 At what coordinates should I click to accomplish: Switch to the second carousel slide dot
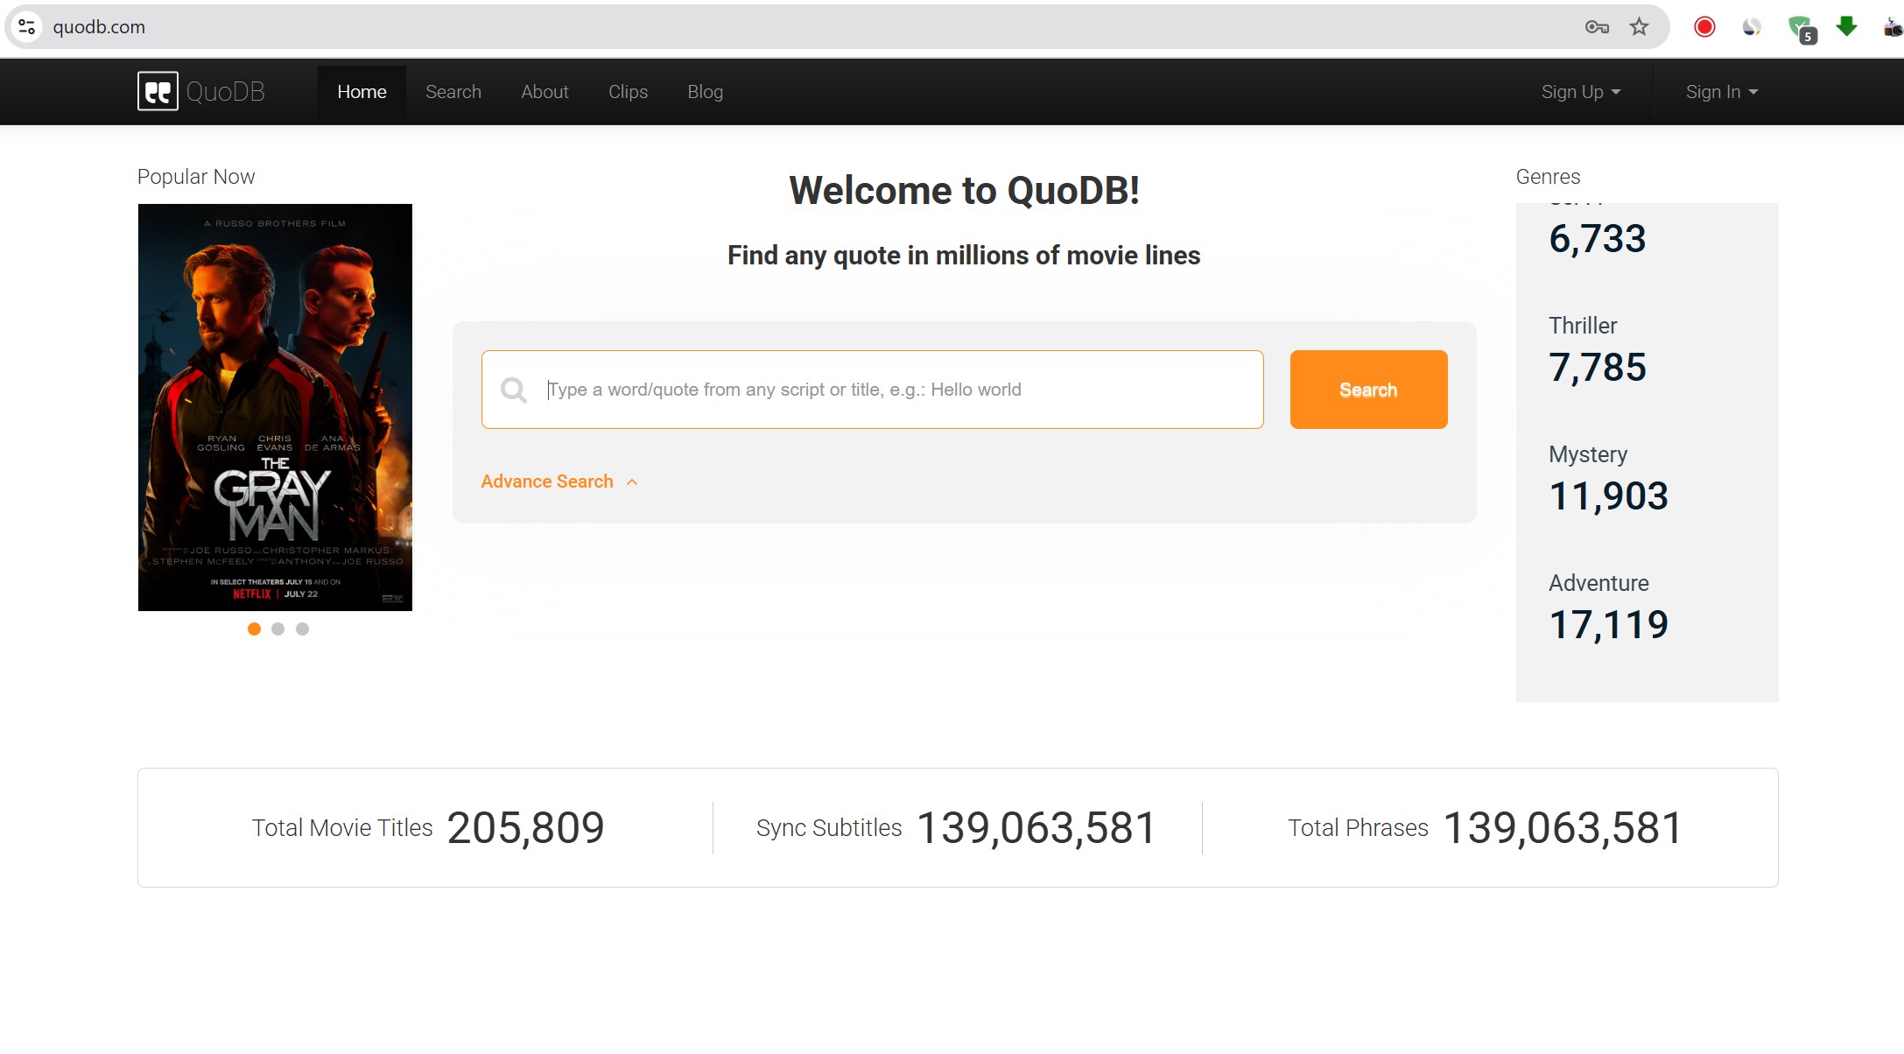pos(278,629)
